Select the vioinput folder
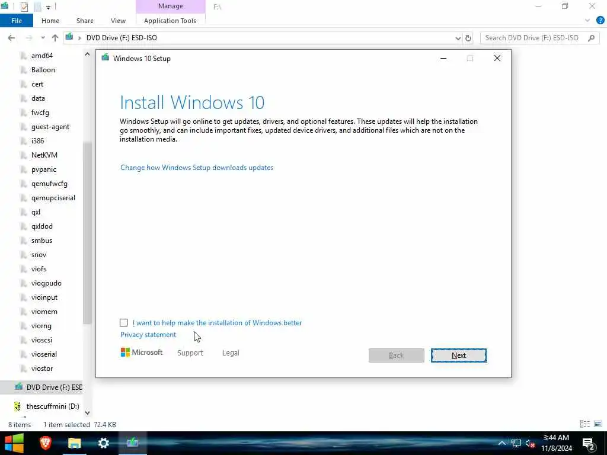This screenshot has height=455, width=607. coord(44,297)
